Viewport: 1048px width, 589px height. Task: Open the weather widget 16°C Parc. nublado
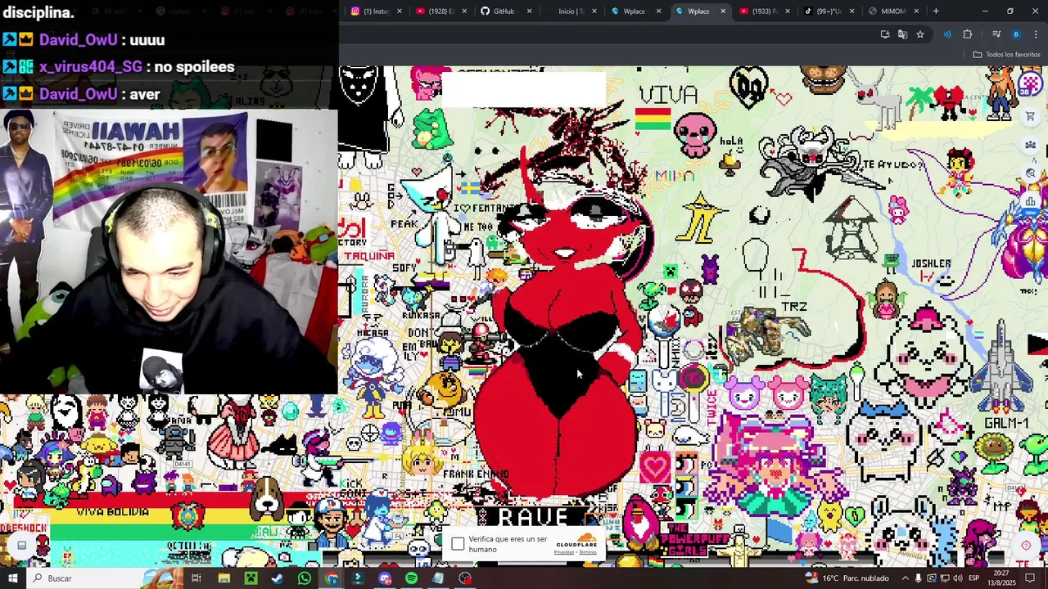847,578
